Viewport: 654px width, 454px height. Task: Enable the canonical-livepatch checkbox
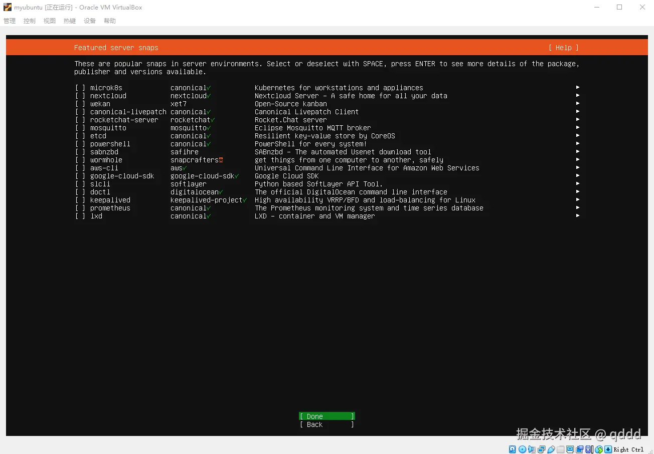click(80, 112)
